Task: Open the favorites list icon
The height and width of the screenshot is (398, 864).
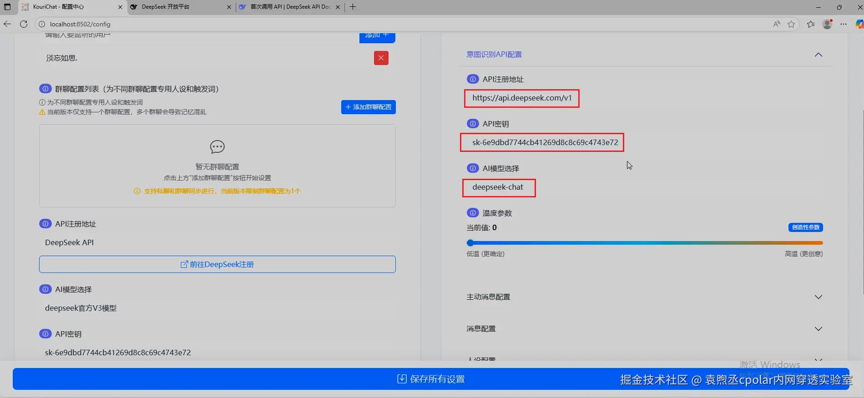Action: 811,24
